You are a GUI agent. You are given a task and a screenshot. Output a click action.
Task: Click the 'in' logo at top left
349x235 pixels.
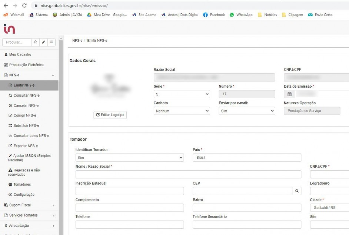click(9, 28)
